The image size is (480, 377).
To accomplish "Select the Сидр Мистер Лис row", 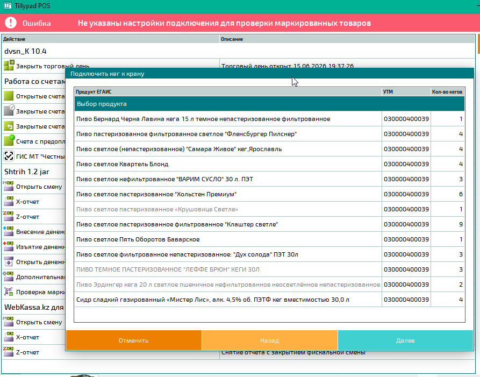I will point(269,299).
